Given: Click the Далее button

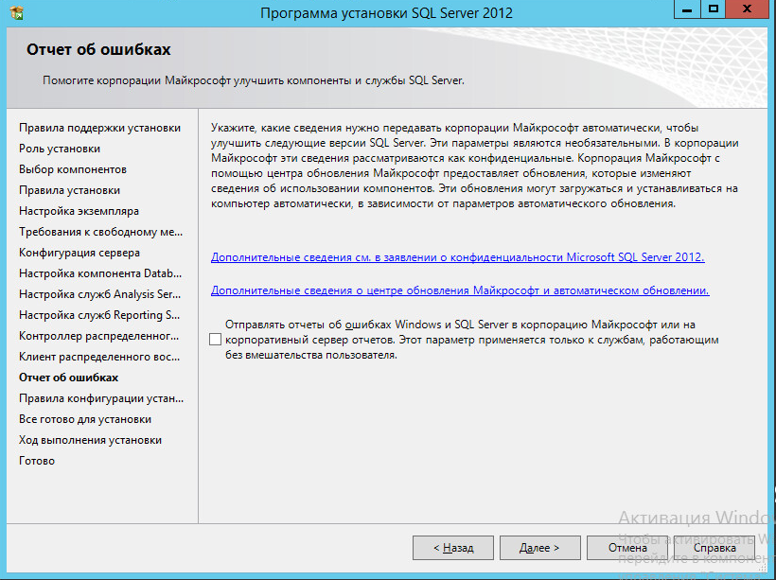Looking at the screenshot, I should tap(540, 548).
